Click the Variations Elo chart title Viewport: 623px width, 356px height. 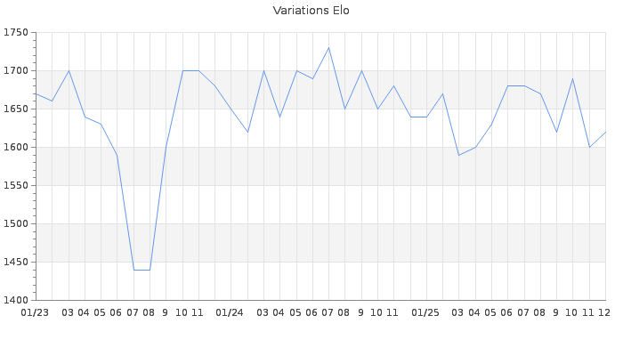coord(311,11)
